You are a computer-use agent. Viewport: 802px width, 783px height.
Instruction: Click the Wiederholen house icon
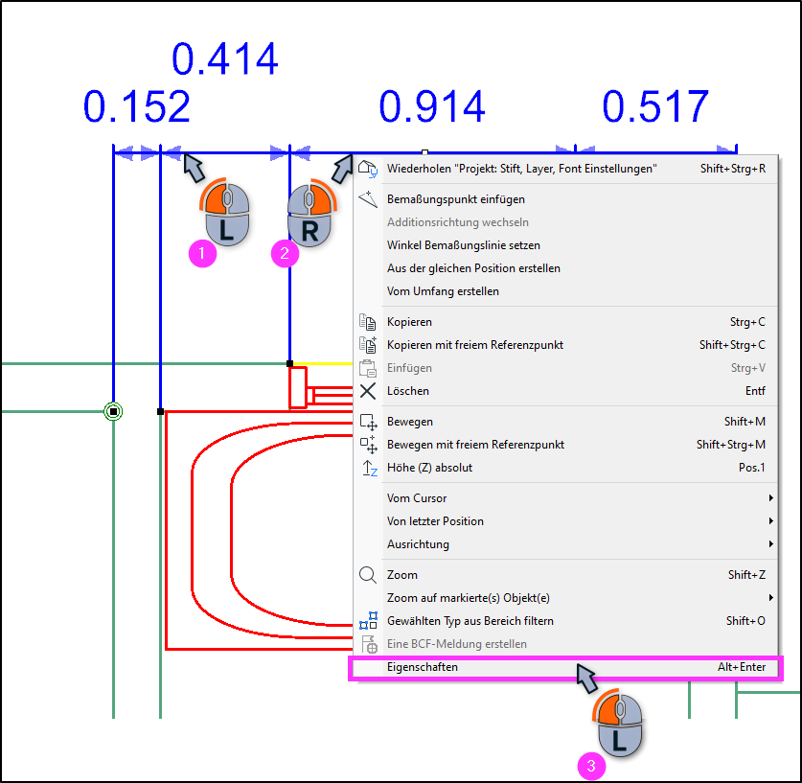tap(368, 169)
